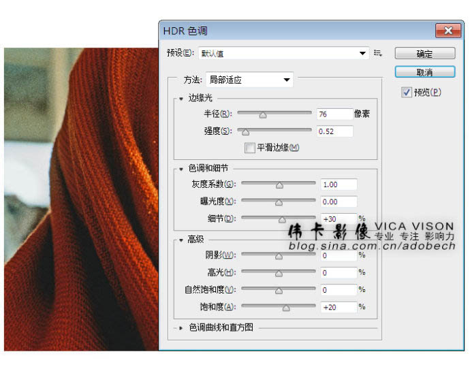Click the 确定 button
The image size is (470, 371).
tap(424, 54)
